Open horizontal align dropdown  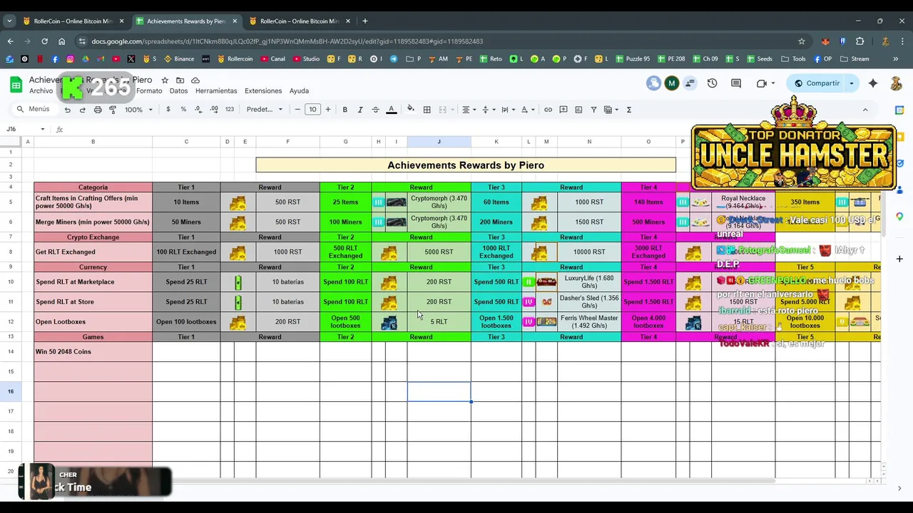(469, 110)
